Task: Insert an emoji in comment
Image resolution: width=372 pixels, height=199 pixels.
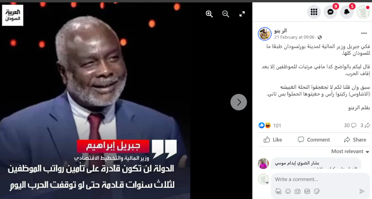Action: [x=288, y=191]
